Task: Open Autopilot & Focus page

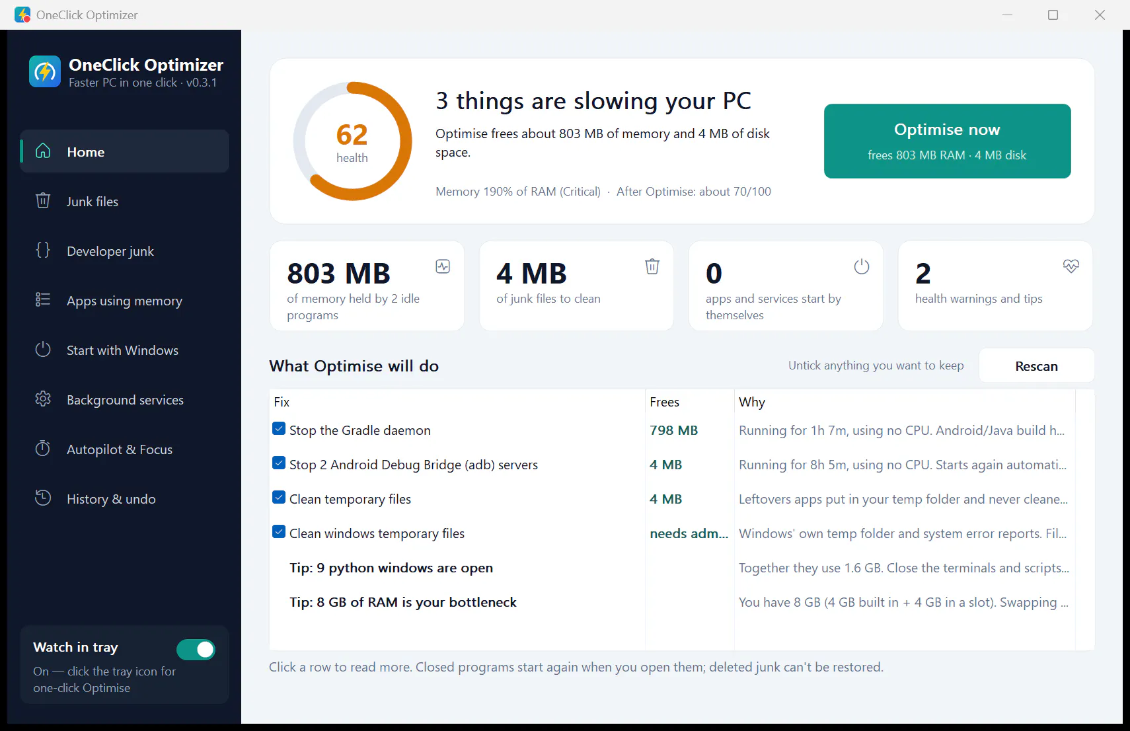Action: pyautogui.click(x=125, y=449)
